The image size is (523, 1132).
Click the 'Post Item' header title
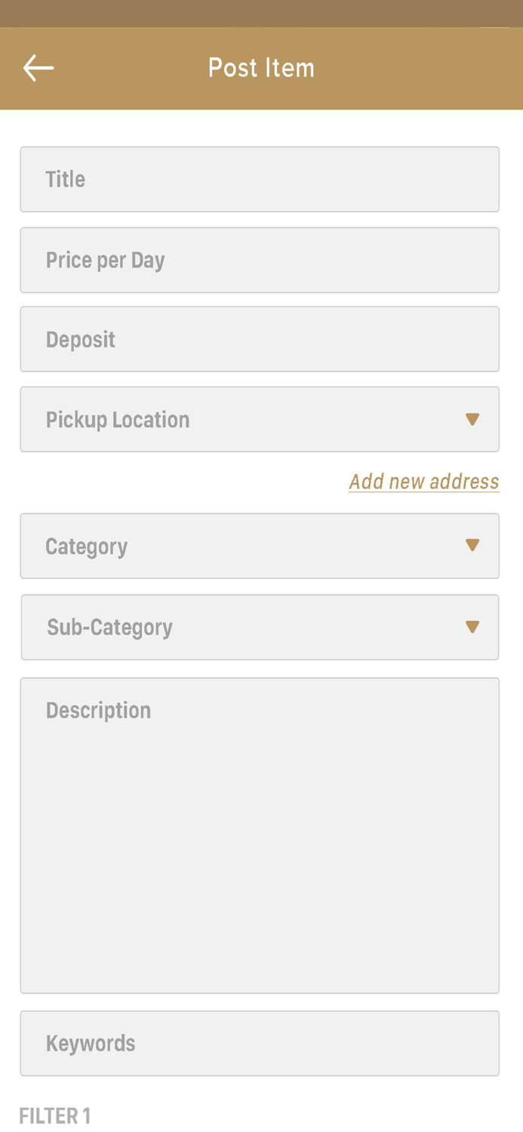[x=261, y=68]
